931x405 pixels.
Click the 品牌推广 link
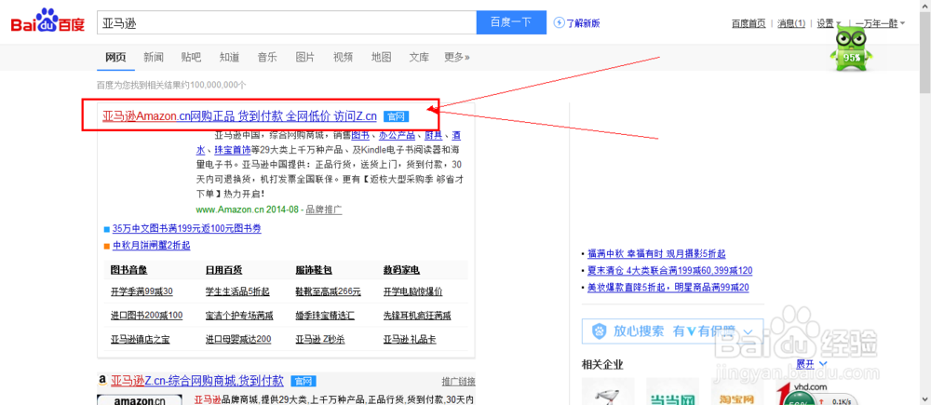coord(324,209)
